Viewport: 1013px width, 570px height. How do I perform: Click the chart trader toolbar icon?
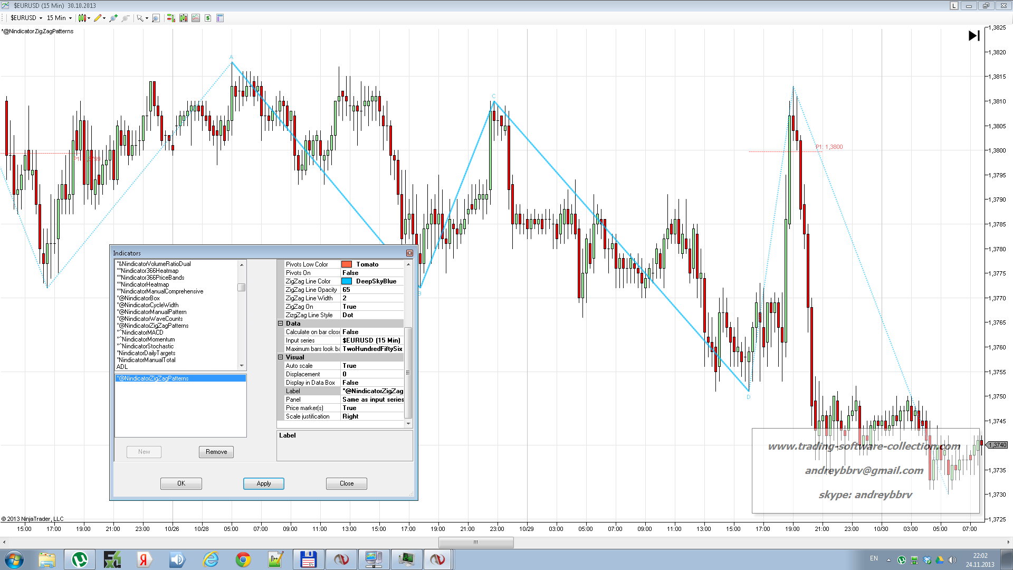pyautogui.click(x=171, y=18)
